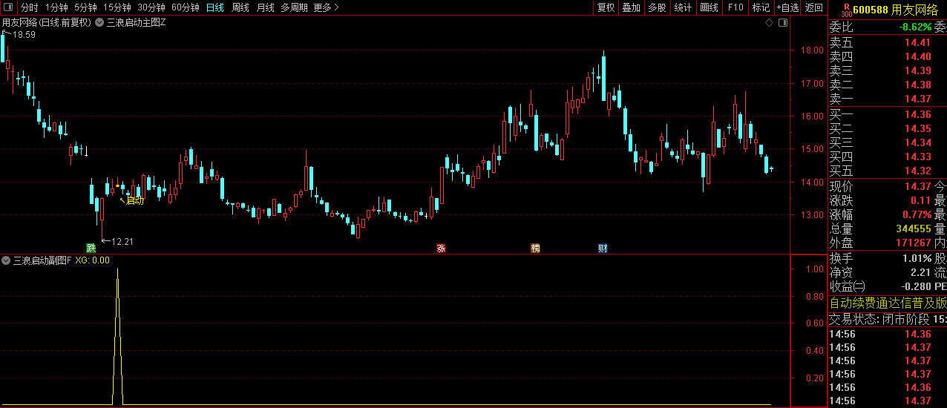Expand the 三浪启动主图Z indicator dropdown
This screenshot has height=408, width=947.
[x=99, y=23]
